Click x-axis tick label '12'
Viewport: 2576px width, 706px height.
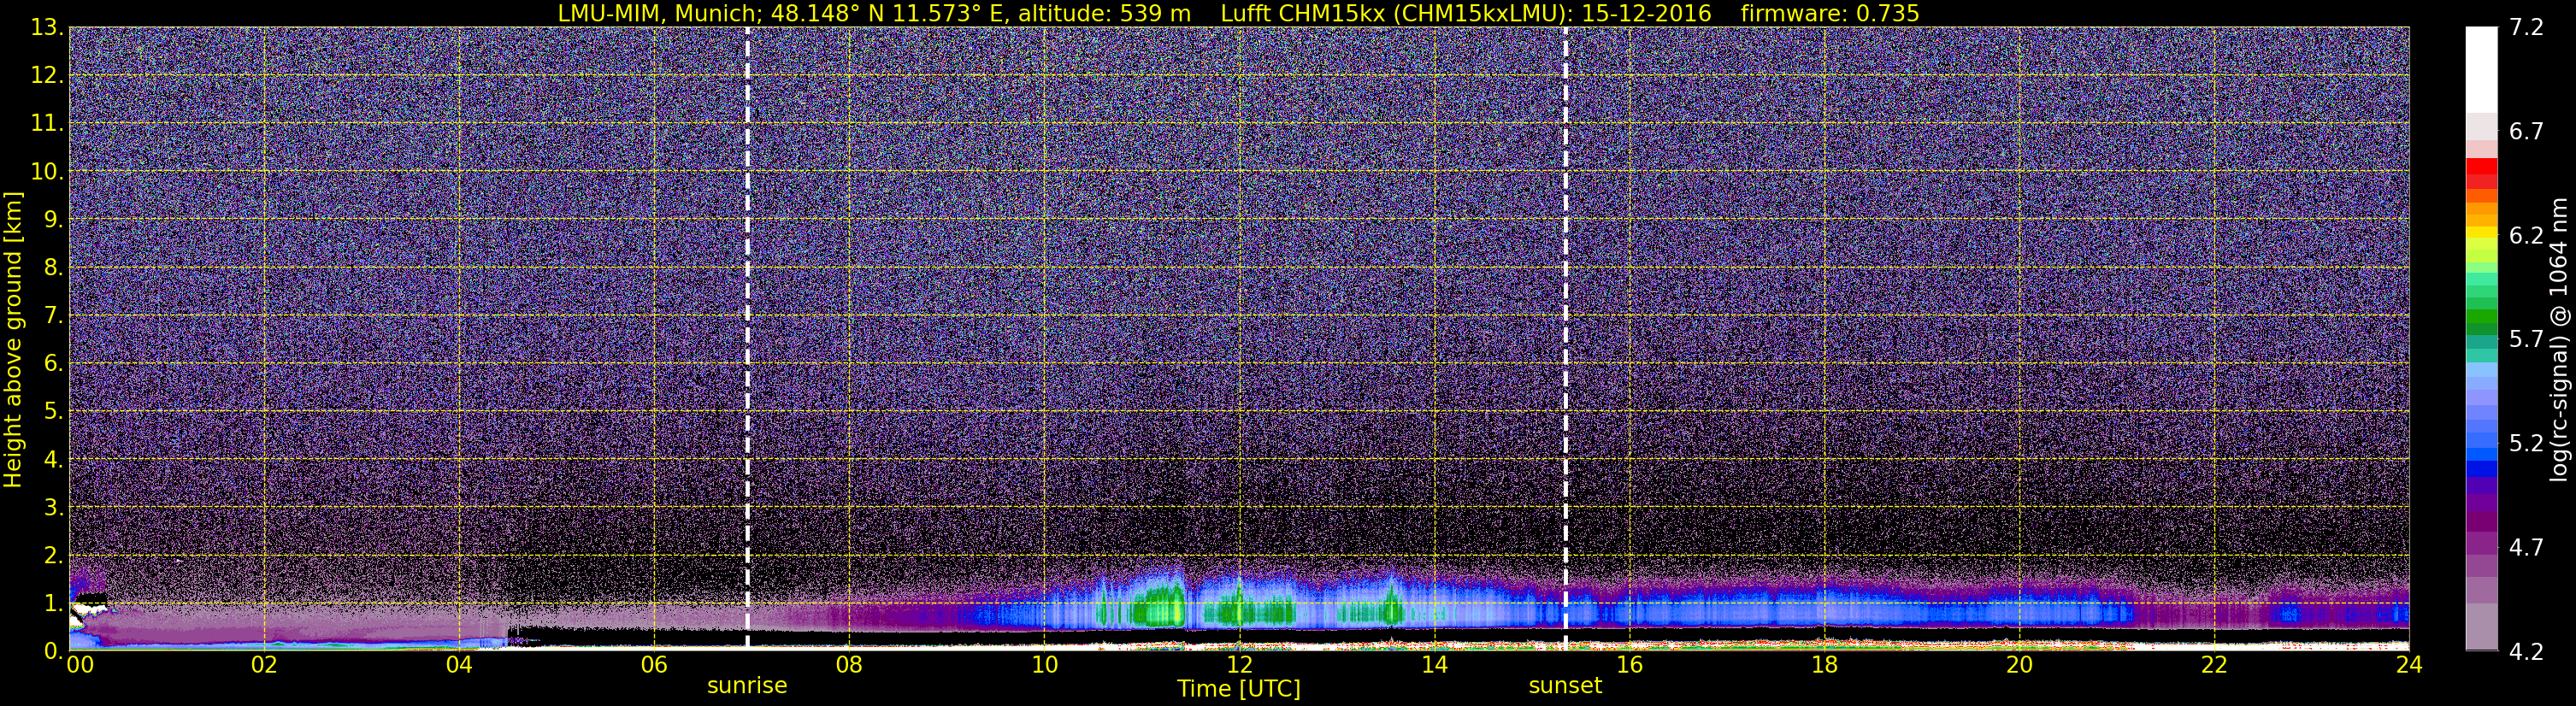click(1239, 666)
